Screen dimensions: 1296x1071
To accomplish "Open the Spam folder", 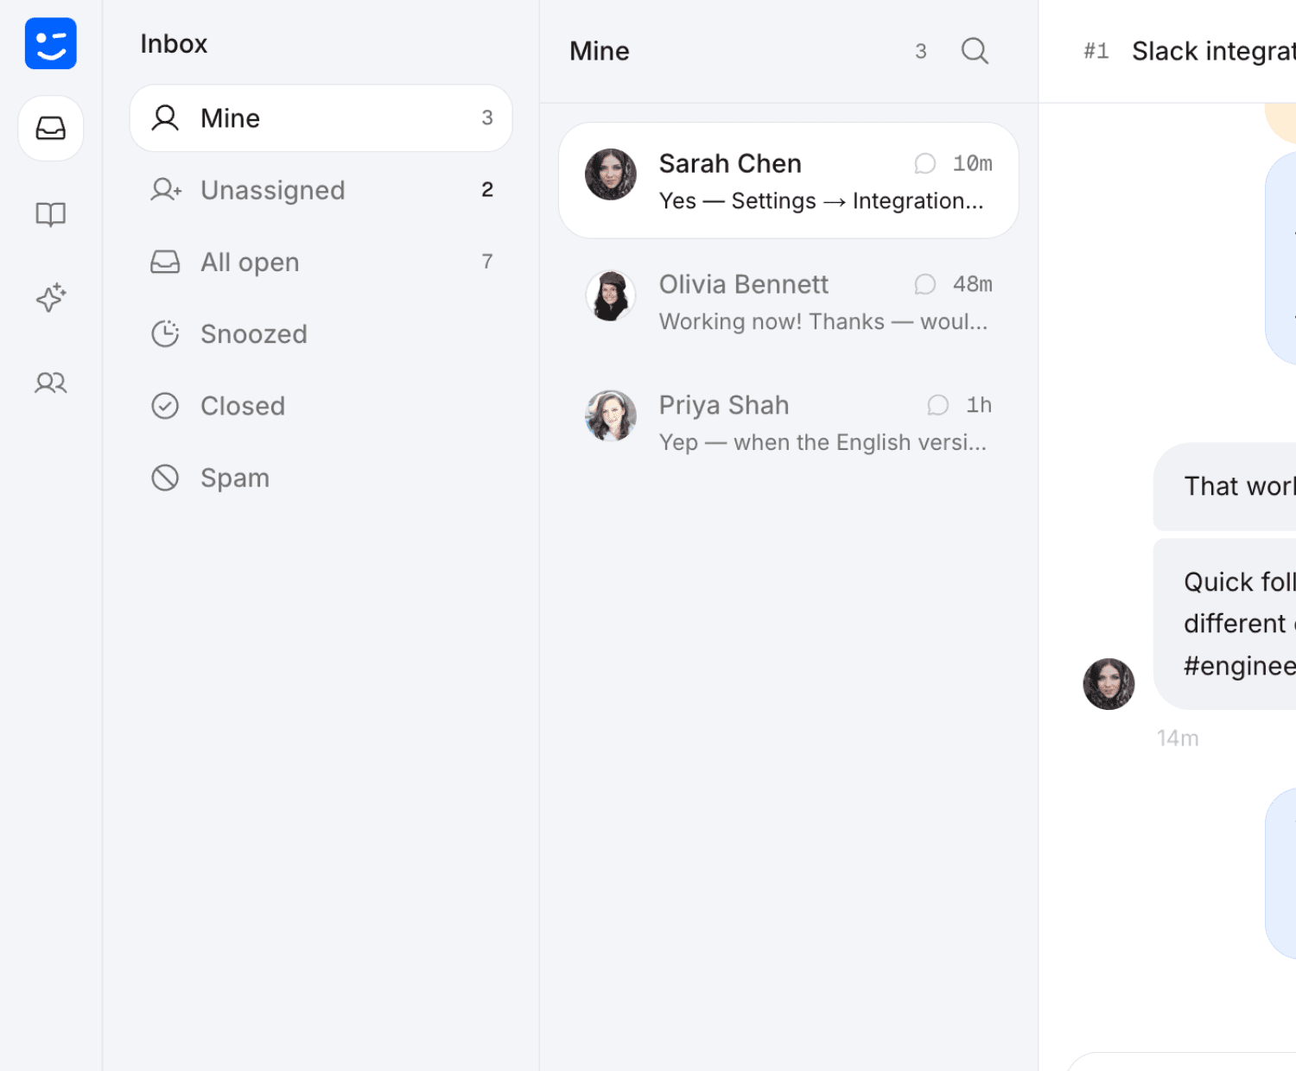I will [321, 478].
